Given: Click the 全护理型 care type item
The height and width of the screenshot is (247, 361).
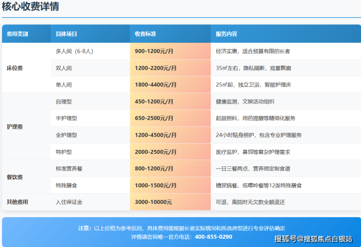Looking at the screenshot, I should click(x=66, y=135).
